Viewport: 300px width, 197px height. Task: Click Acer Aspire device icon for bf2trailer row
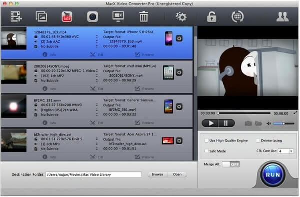(x=168, y=141)
